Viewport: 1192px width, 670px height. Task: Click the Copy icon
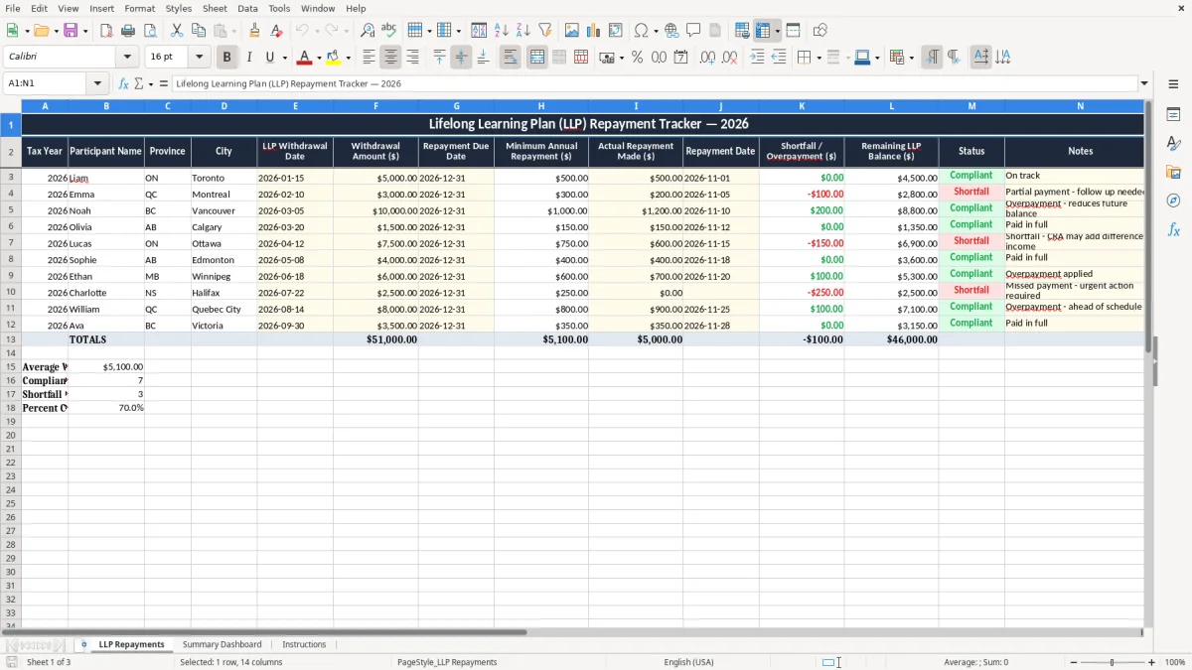coord(199,31)
